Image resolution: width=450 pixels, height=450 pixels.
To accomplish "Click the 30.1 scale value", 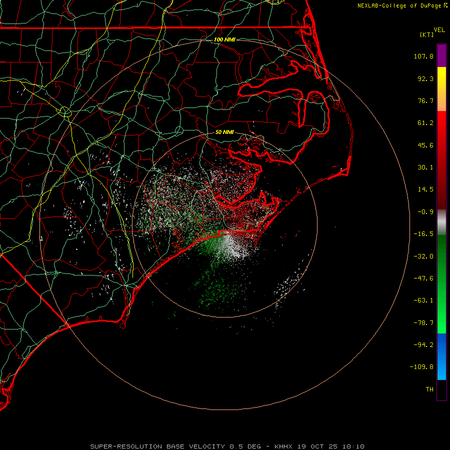I will pos(425,167).
